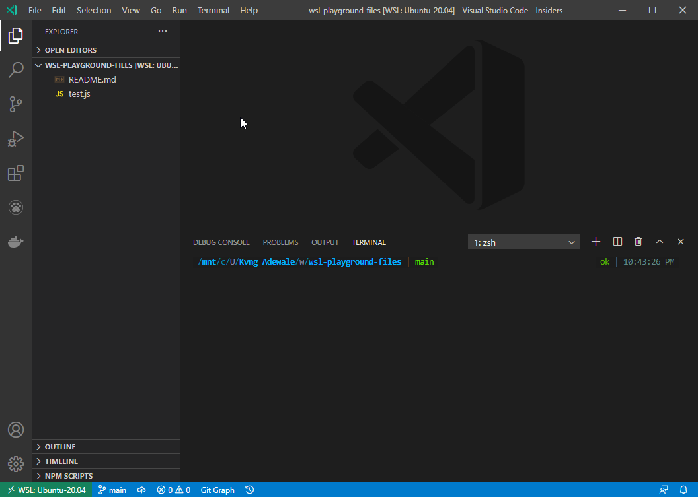Open notifications bell icon

click(683, 490)
